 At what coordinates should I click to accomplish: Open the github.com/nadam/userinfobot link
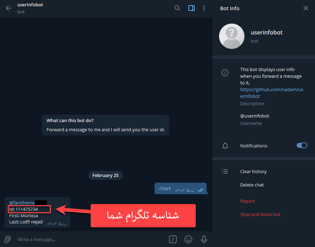tap(272, 93)
